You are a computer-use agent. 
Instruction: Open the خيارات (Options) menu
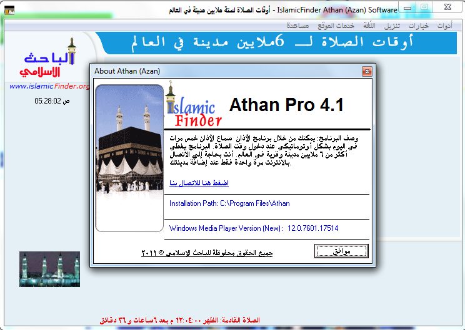[419, 26]
